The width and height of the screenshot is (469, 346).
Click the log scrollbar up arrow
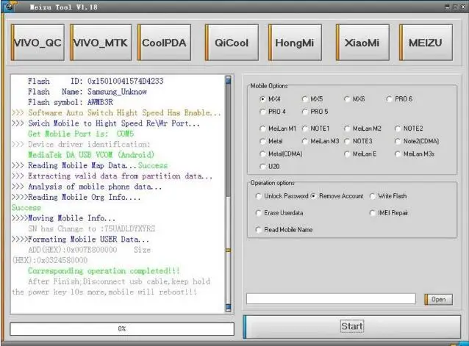pos(229,79)
